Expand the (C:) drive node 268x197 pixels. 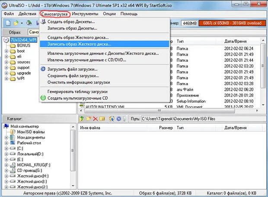click(x=6, y=149)
